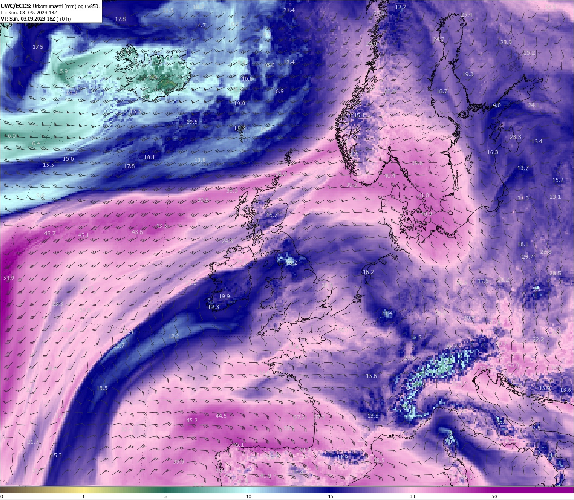
Task: Click the 25.4 value over northern Scandinavia
Action: [466, 15]
